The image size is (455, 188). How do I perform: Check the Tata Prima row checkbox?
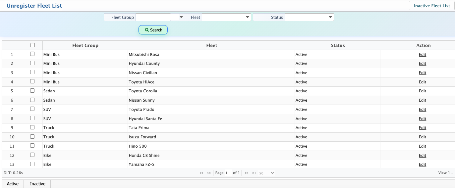tap(32, 127)
